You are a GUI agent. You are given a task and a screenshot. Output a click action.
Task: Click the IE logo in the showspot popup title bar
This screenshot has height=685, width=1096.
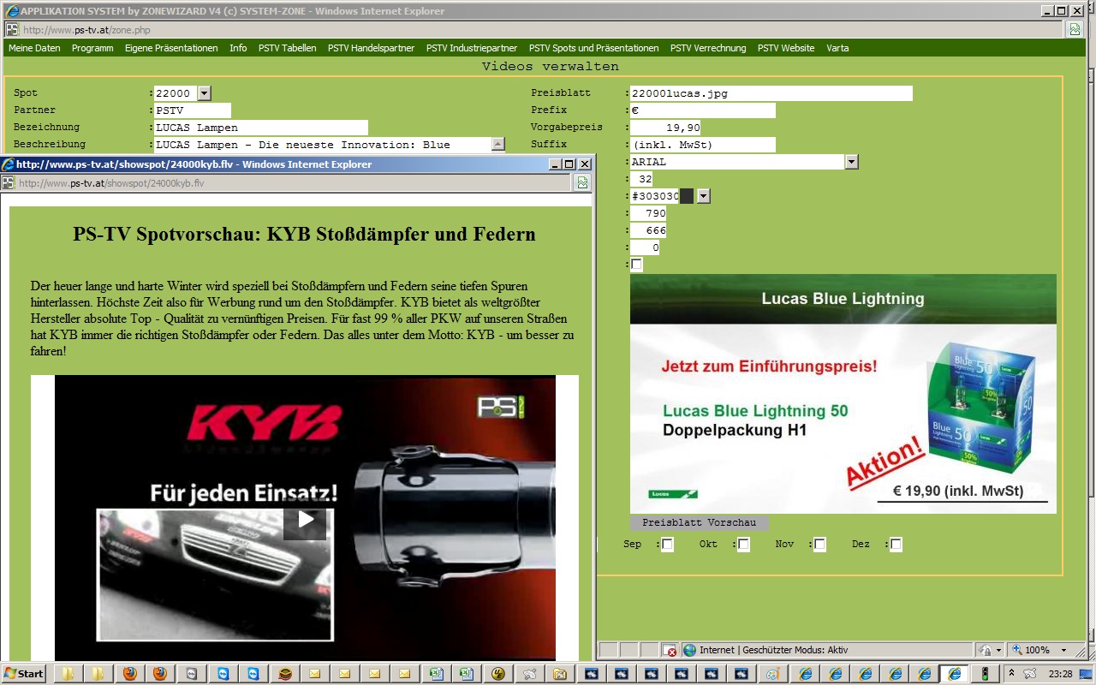(x=8, y=164)
